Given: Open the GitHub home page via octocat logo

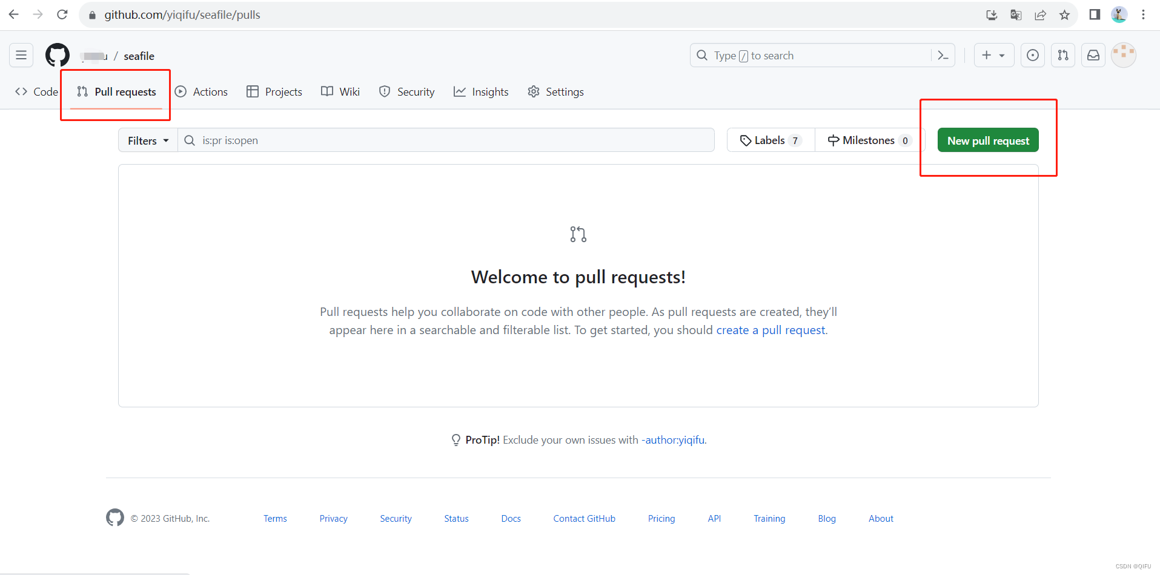Looking at the screenshot, I should pyautogui.click(x=57, y=55).
